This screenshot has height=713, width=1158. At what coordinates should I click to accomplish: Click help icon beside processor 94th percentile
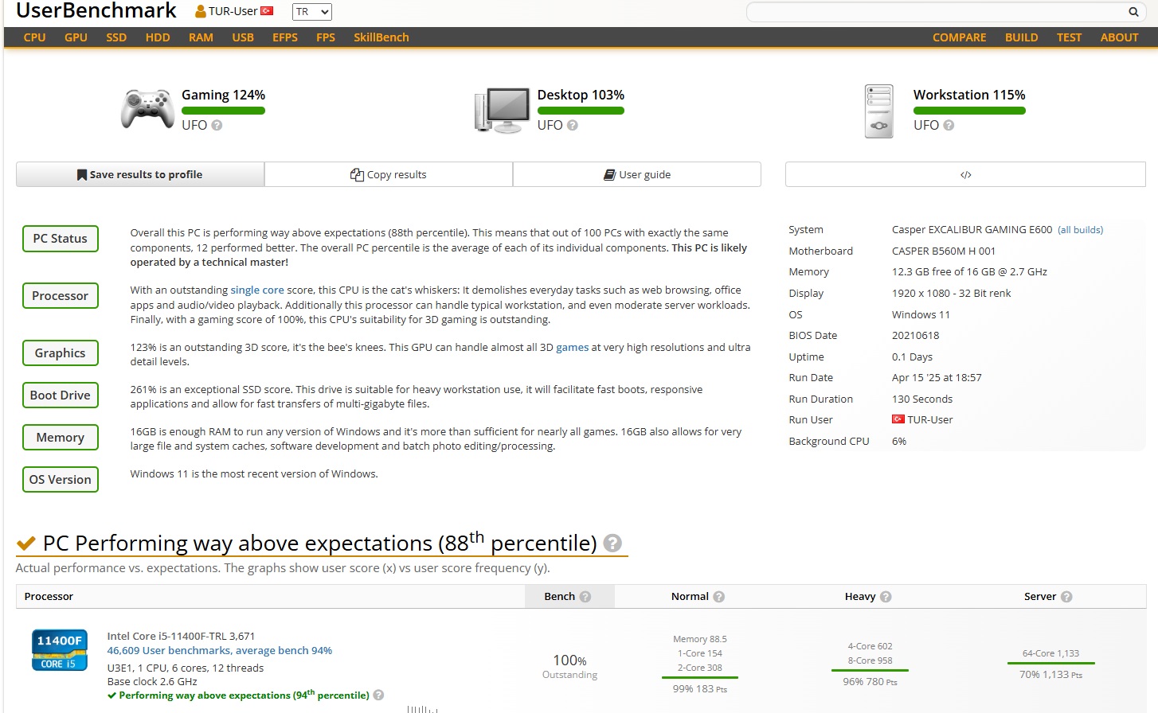pos(378,695)
